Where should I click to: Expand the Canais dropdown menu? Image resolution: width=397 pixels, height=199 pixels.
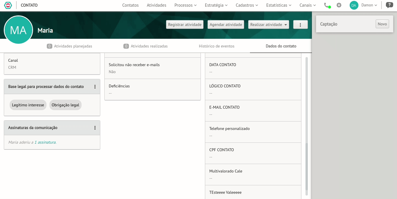[308, 5]
